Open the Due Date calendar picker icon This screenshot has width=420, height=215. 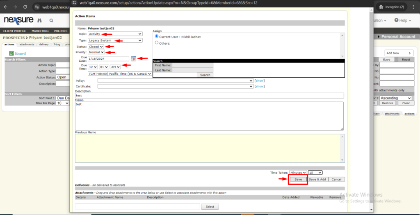(x=133, y=59)
